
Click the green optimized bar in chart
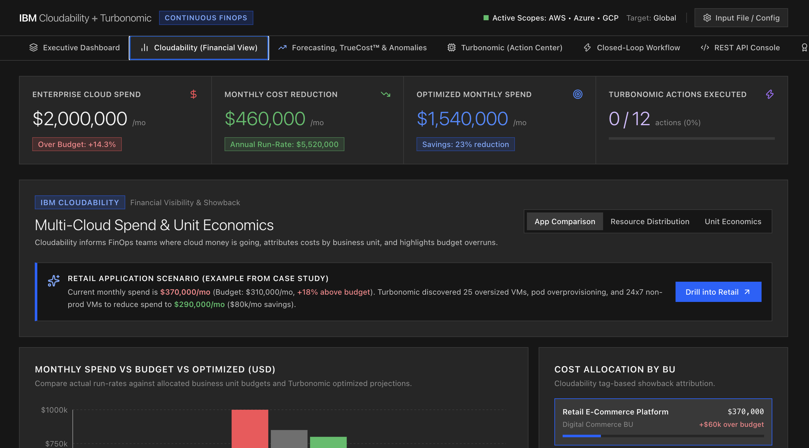pyautogui.click(x=328, y=442)
